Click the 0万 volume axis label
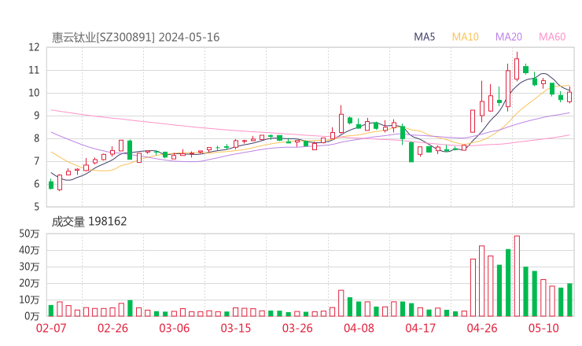Screen dimensions: 582x346 pos(32,316)
